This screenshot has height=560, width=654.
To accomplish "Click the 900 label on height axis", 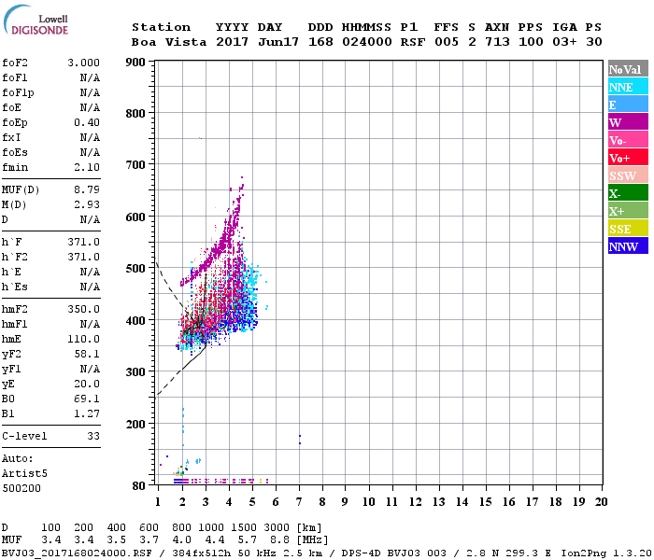I will click(x=135, y=63).
